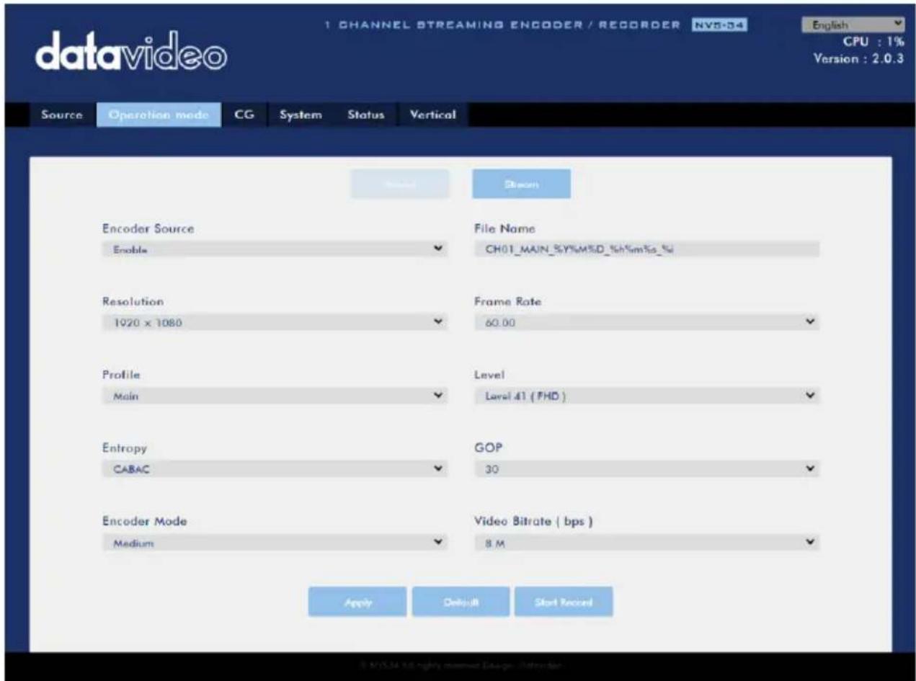The image size is (916, 681).
Task: Go to the Status tab
Action: [x=365, y=115]
